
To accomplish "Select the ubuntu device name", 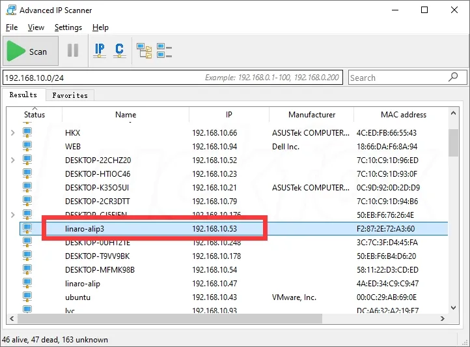I will pyautogui.click(x=77, y=297).
